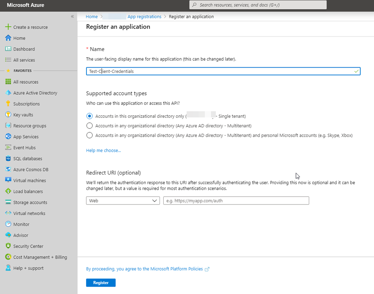
Task: Select Accounts in this organizational directory only
Action: pos(89,116)
